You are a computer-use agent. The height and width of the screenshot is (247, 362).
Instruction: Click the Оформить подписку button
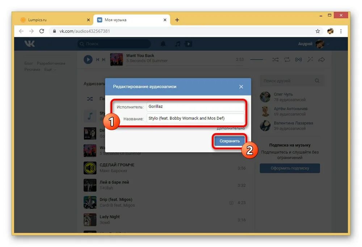290,168
